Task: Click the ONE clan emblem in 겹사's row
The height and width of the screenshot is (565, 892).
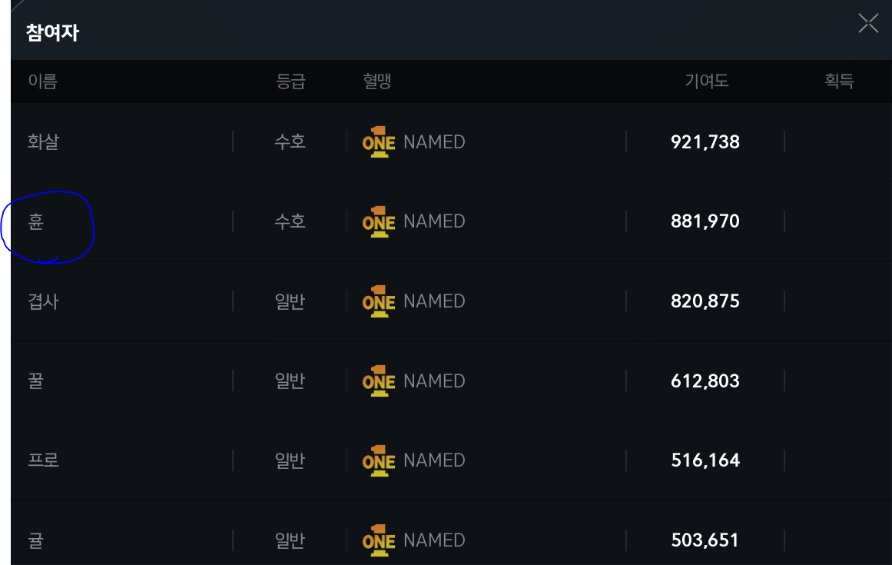Action: point(379,301)
